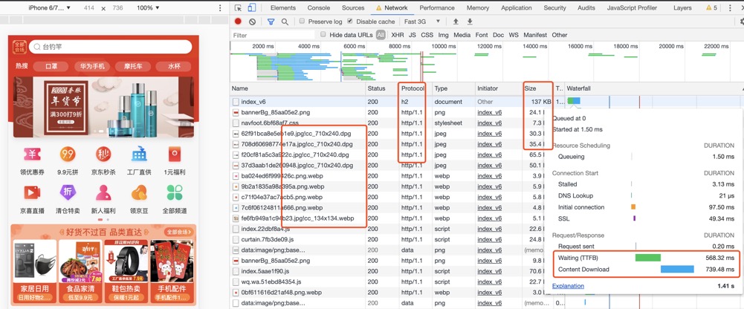
Task: Open network search with magnifier icon
Action: pyautogui.click(x=285, y=22)
